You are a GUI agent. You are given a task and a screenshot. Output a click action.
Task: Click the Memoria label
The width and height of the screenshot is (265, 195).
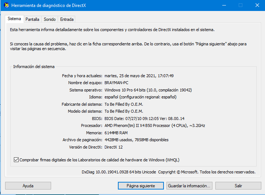click(94, 133)
